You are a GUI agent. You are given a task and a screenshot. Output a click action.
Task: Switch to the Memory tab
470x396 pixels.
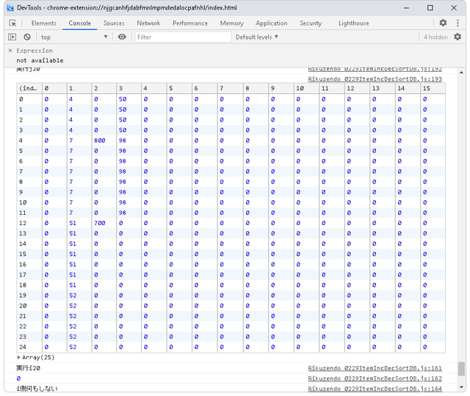(x=232, y=23)
